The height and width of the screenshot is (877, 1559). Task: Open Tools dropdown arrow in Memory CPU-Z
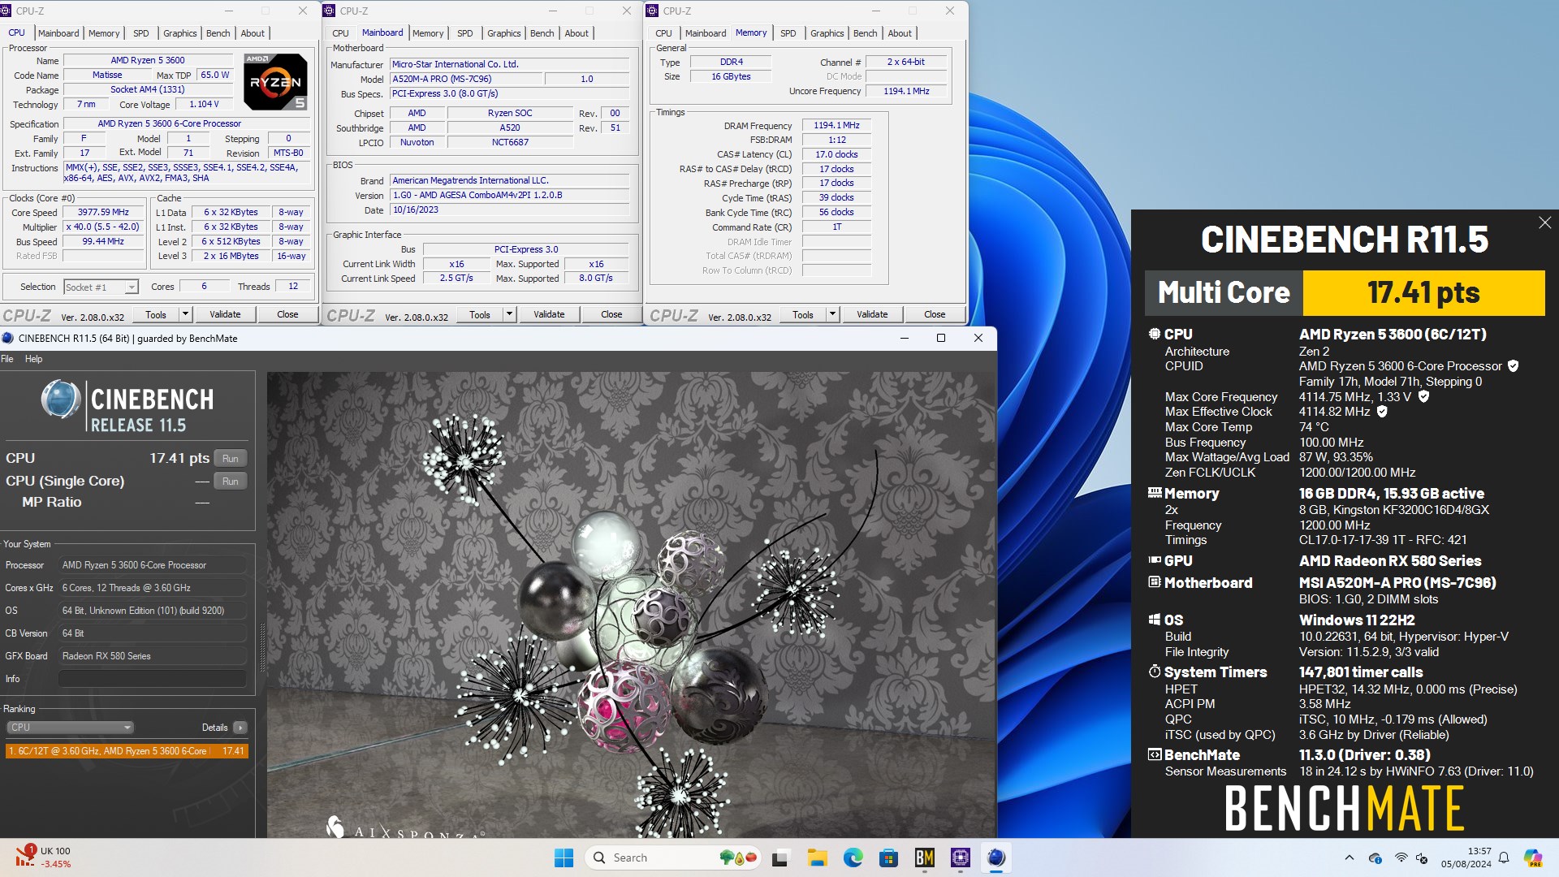click(x=832, y=314)
